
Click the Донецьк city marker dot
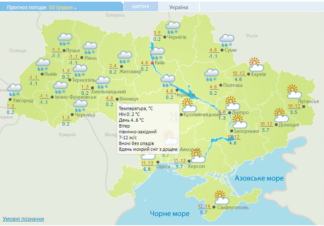pos(276,124)
